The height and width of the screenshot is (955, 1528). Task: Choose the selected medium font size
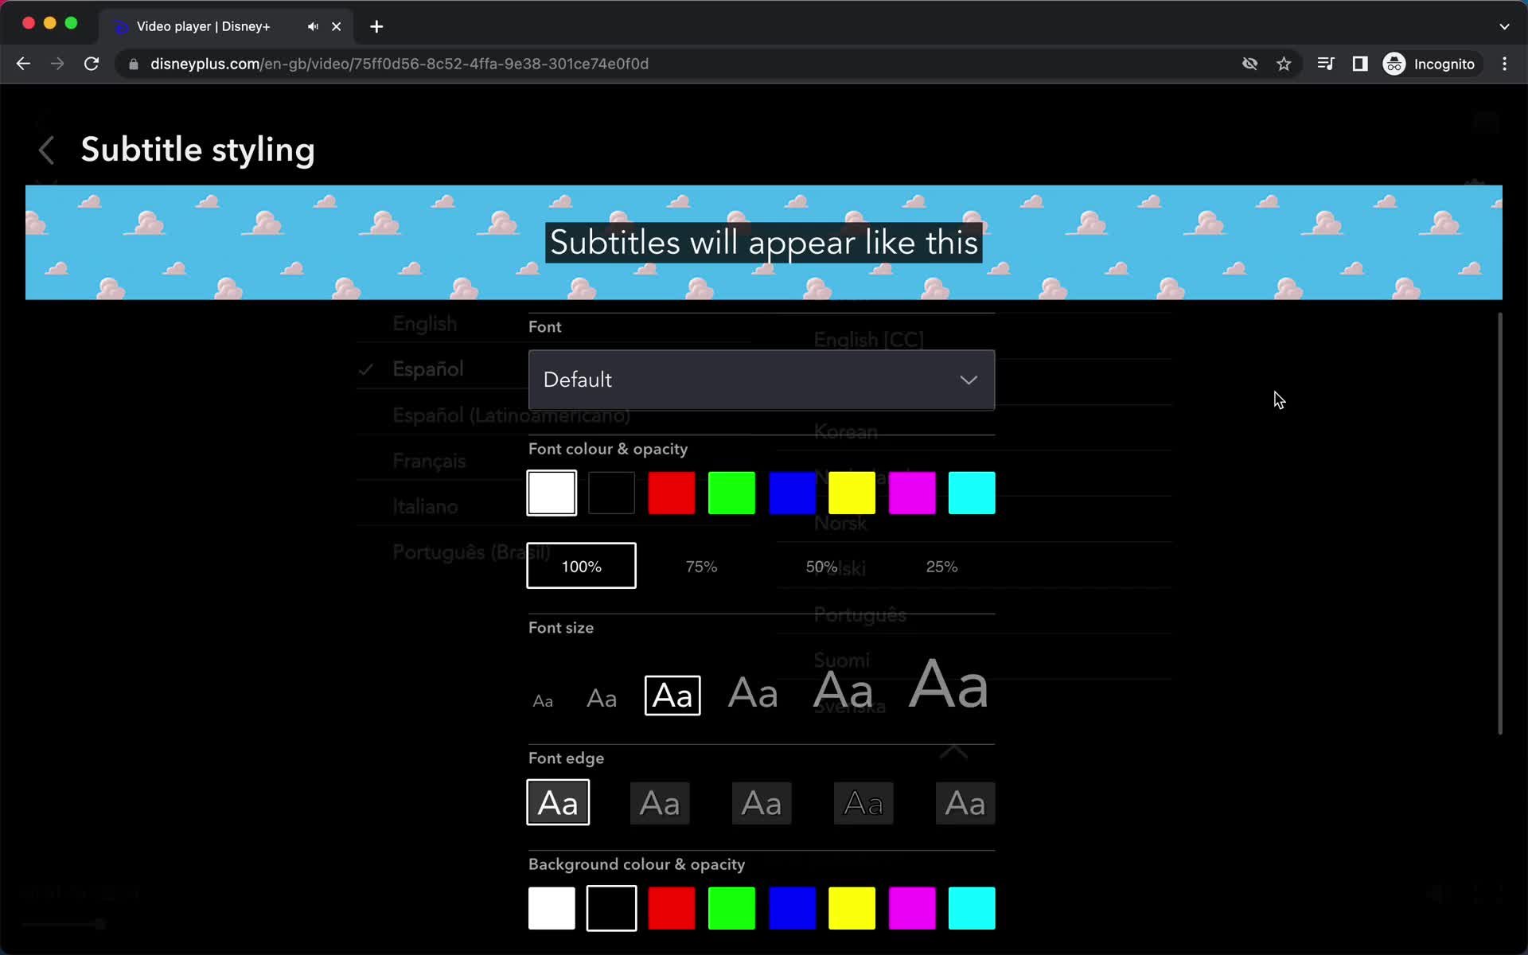coord(672,696)
